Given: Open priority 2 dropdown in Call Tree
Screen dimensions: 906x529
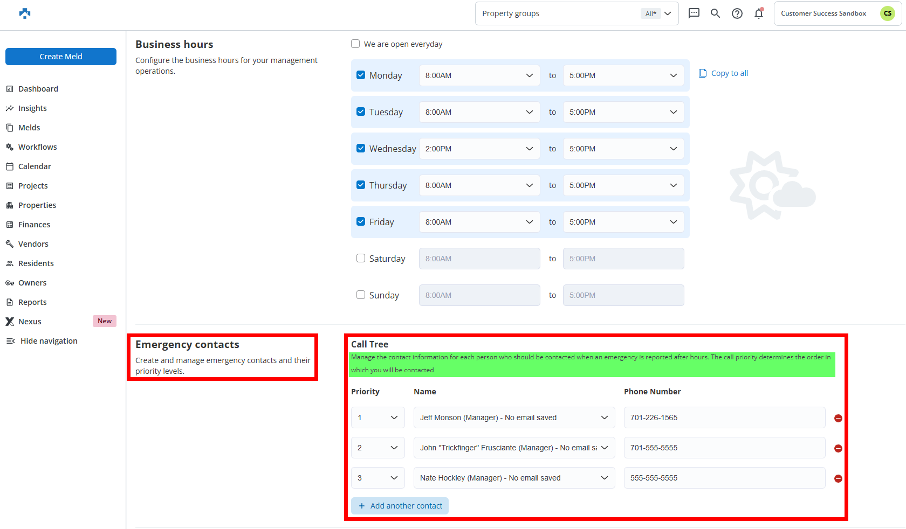Looking at the screenshot, I should [x=377, y=448].
